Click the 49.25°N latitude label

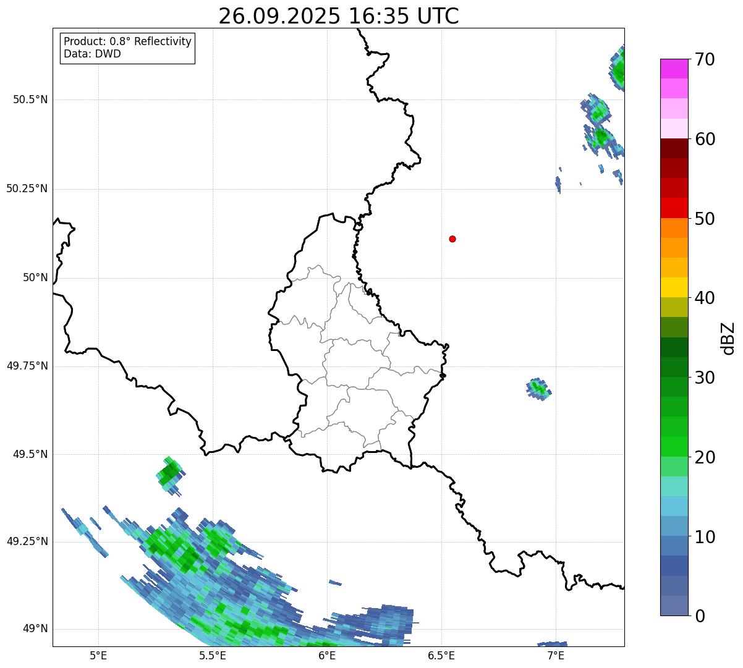[x=27, y=541]
